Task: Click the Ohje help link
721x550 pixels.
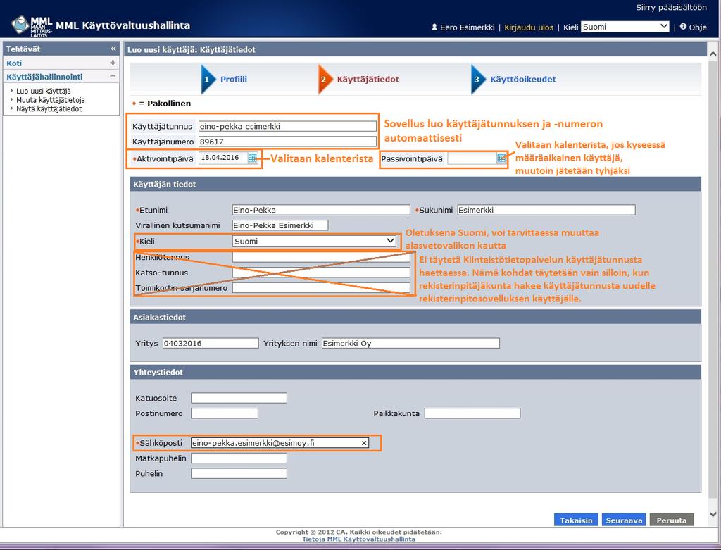Action: tap(698, 27)
